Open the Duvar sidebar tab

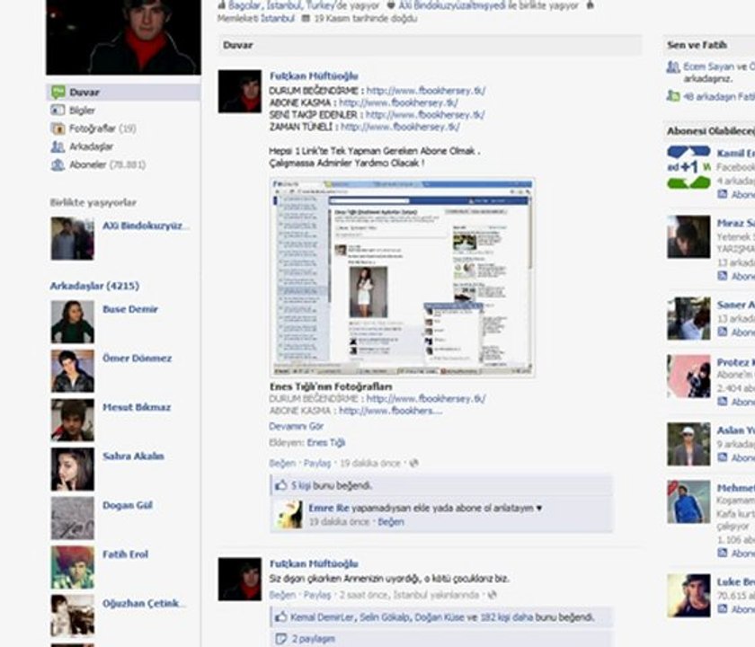point(123,92)
